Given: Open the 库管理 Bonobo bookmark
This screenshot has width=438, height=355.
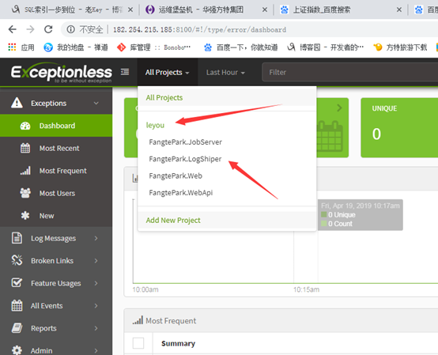Looking at the screenshot, I should tap(153, 47).
